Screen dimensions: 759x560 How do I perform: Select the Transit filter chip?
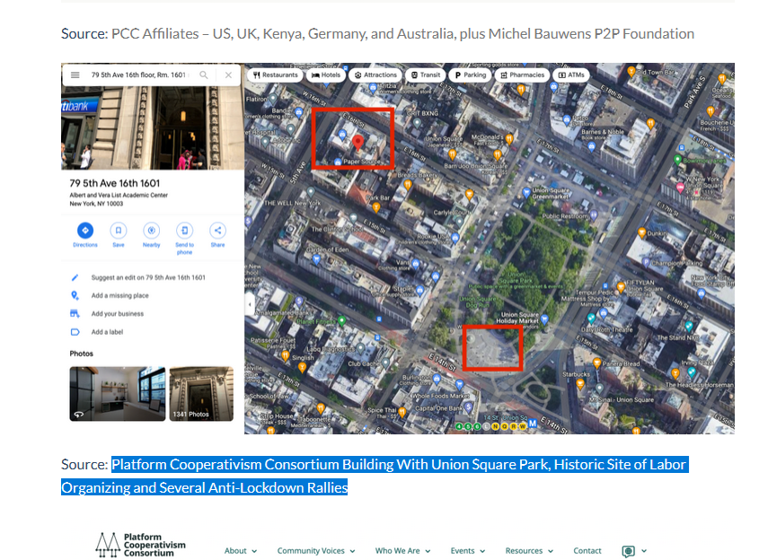pyautogui.click(x=426, y=75)
